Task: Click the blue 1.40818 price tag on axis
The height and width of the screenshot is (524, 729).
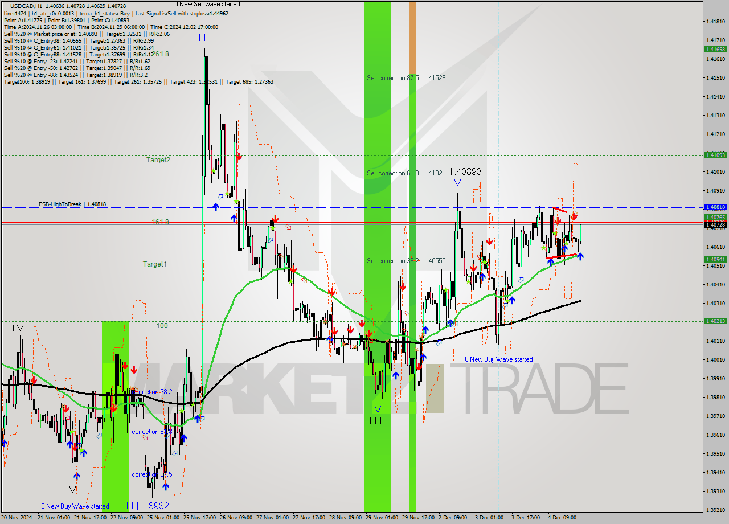Action: click(x=715, y=207)
